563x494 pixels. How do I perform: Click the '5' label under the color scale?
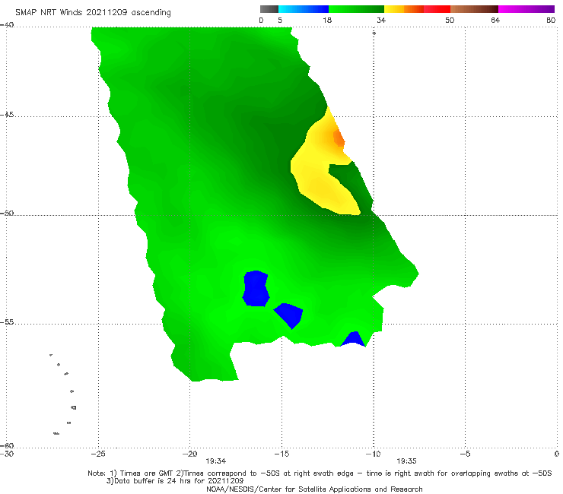(280, 20)
